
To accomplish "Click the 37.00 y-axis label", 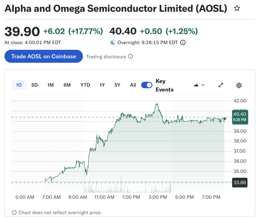I will 240,151.
